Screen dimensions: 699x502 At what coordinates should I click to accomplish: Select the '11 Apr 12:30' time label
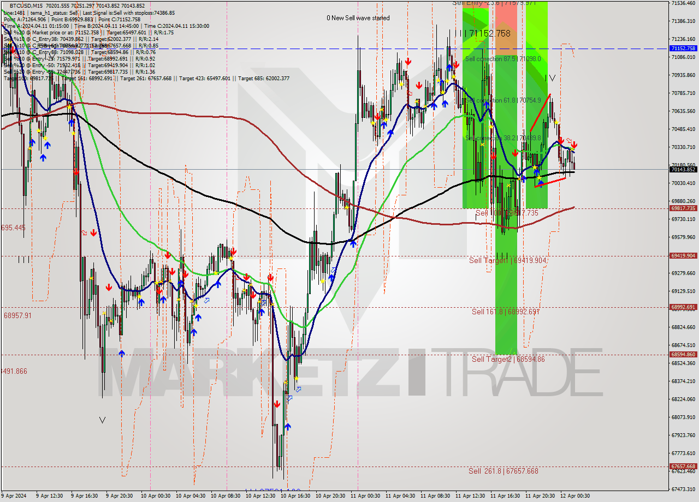tap(471, 496)
